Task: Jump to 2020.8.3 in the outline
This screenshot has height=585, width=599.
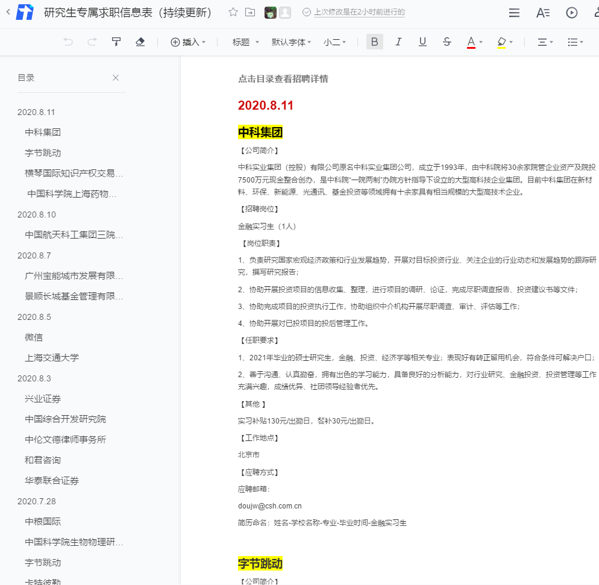Action: (34, 378)
